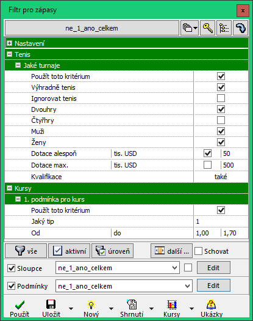This screenshot has height=321, width=253.
Task: Open the Sloupce combo box dropdown
Action: [174, 268]
